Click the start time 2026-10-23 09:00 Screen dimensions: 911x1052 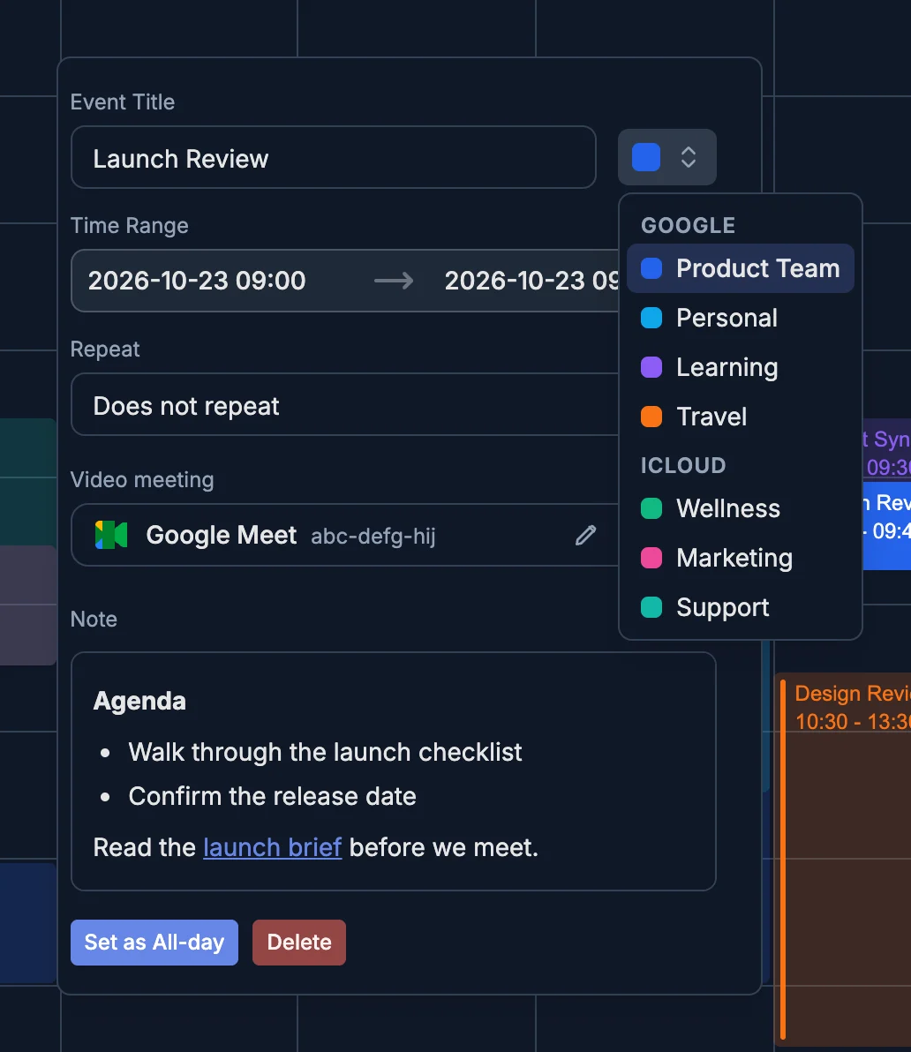pyautogui.click(x=197, y=281)
